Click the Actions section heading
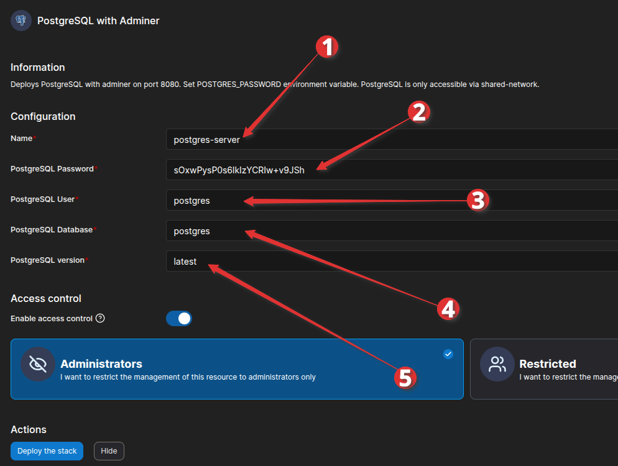Screen dimensions: 618x466 tap(29, 430)
